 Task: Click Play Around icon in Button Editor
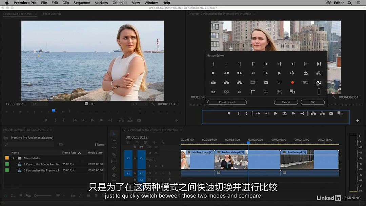click(292, 73)
